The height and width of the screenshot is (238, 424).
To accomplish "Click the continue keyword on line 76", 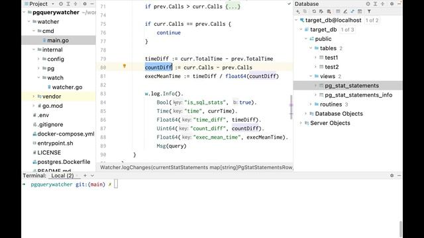I will [x=168, y=32].
